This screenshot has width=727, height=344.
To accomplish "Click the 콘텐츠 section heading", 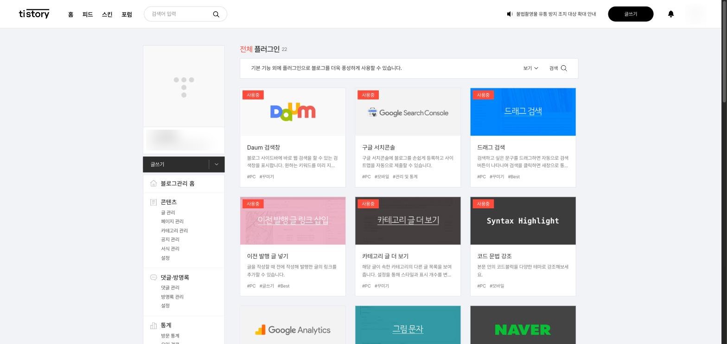I will pyautogui.click(x=169, y=202).
